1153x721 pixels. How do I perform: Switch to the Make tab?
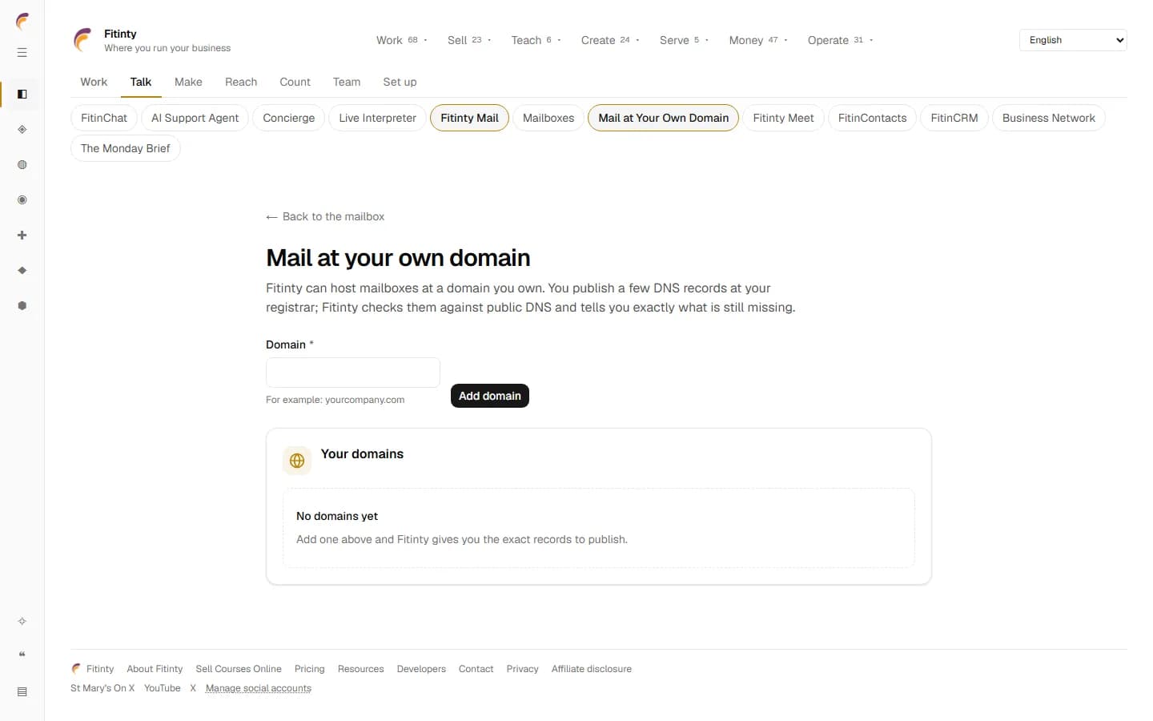point(188,82)
